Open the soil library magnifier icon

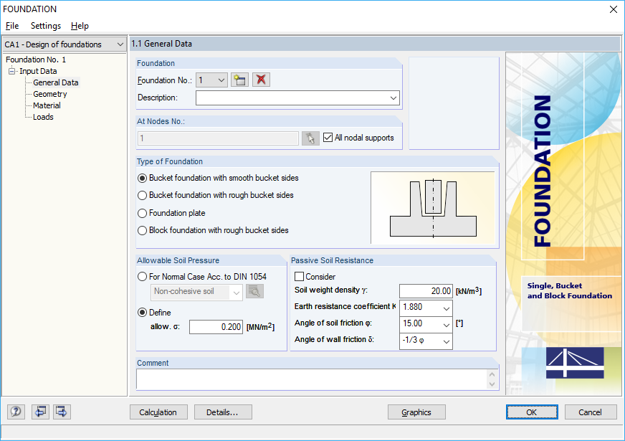point(254,291)
